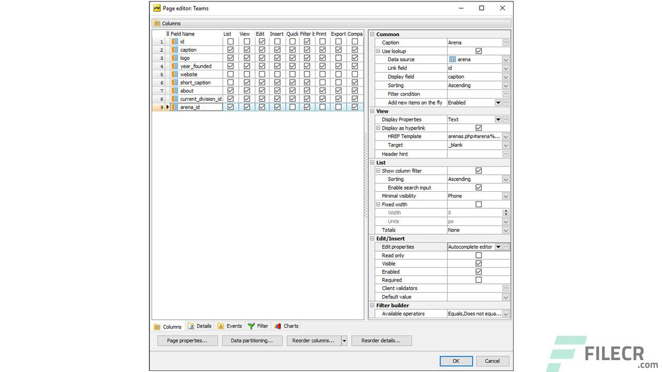Click the table icon beside the caption field
Viewport: 662px width, 372px height.
click(175, 50)
